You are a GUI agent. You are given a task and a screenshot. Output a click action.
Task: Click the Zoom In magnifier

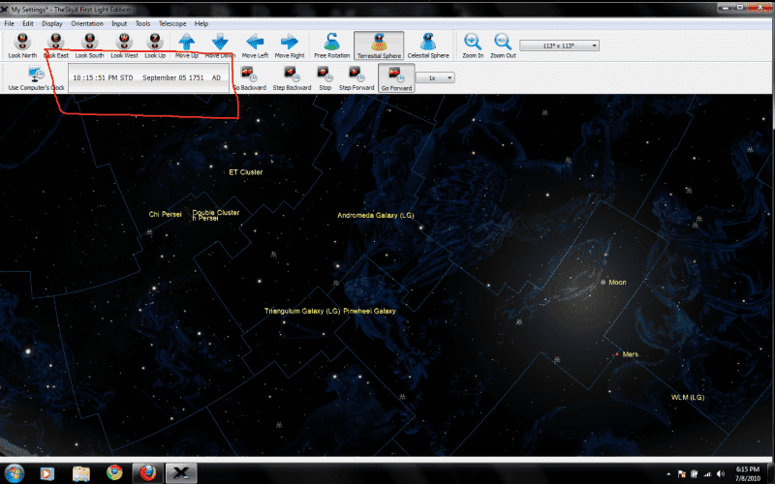pos(473,42)
